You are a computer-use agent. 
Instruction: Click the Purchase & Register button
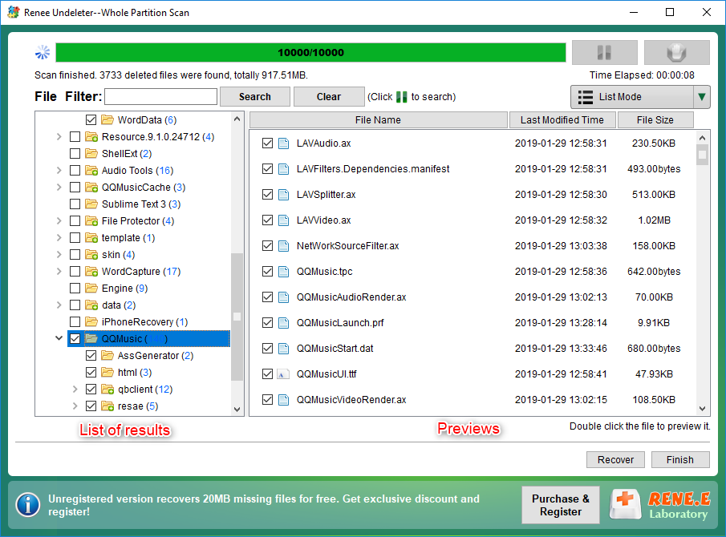(561, 505)
